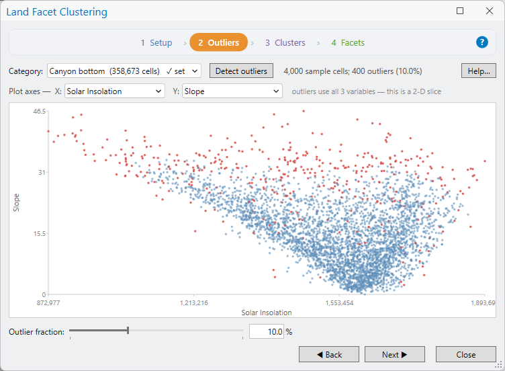Click the Outlier fraction slider handle
Viewport: 505px width, 371px height.
pos(128,331)
